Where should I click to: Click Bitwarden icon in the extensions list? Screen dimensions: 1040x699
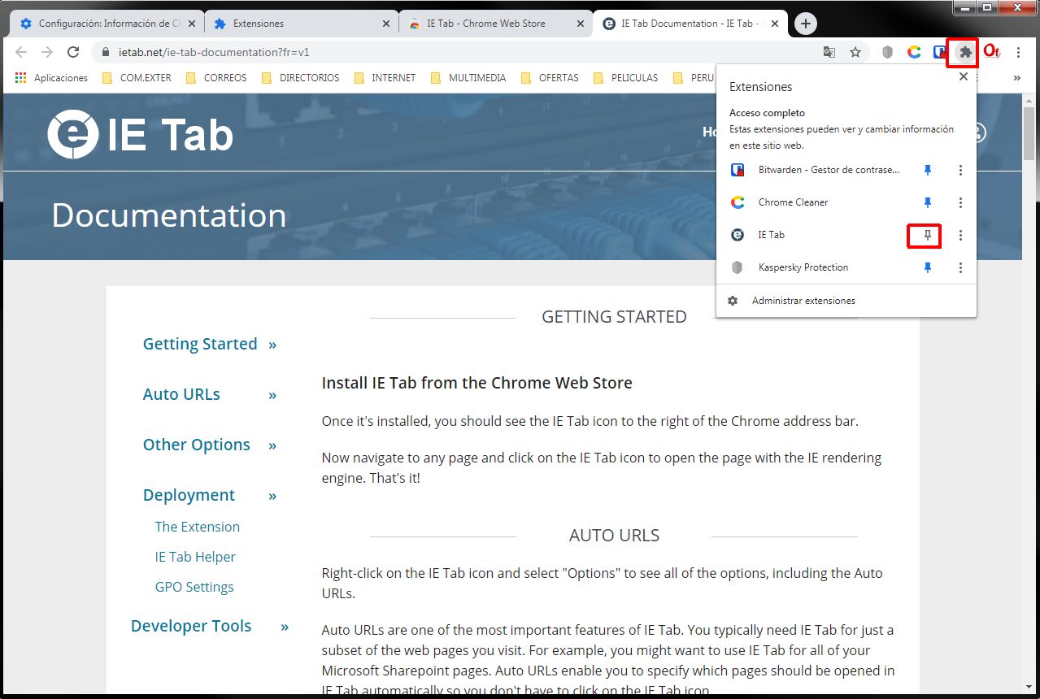[x=738, y=170]
